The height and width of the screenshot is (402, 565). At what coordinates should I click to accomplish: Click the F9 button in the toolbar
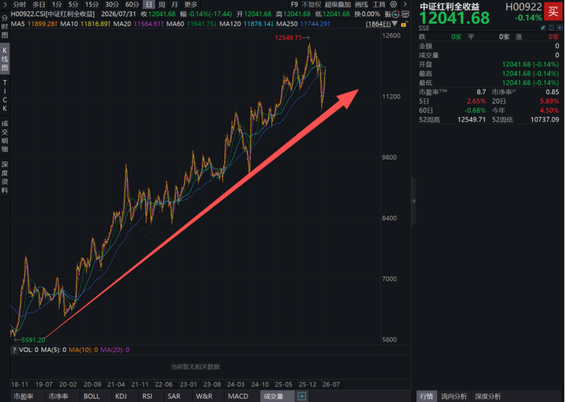click(294, 4)
